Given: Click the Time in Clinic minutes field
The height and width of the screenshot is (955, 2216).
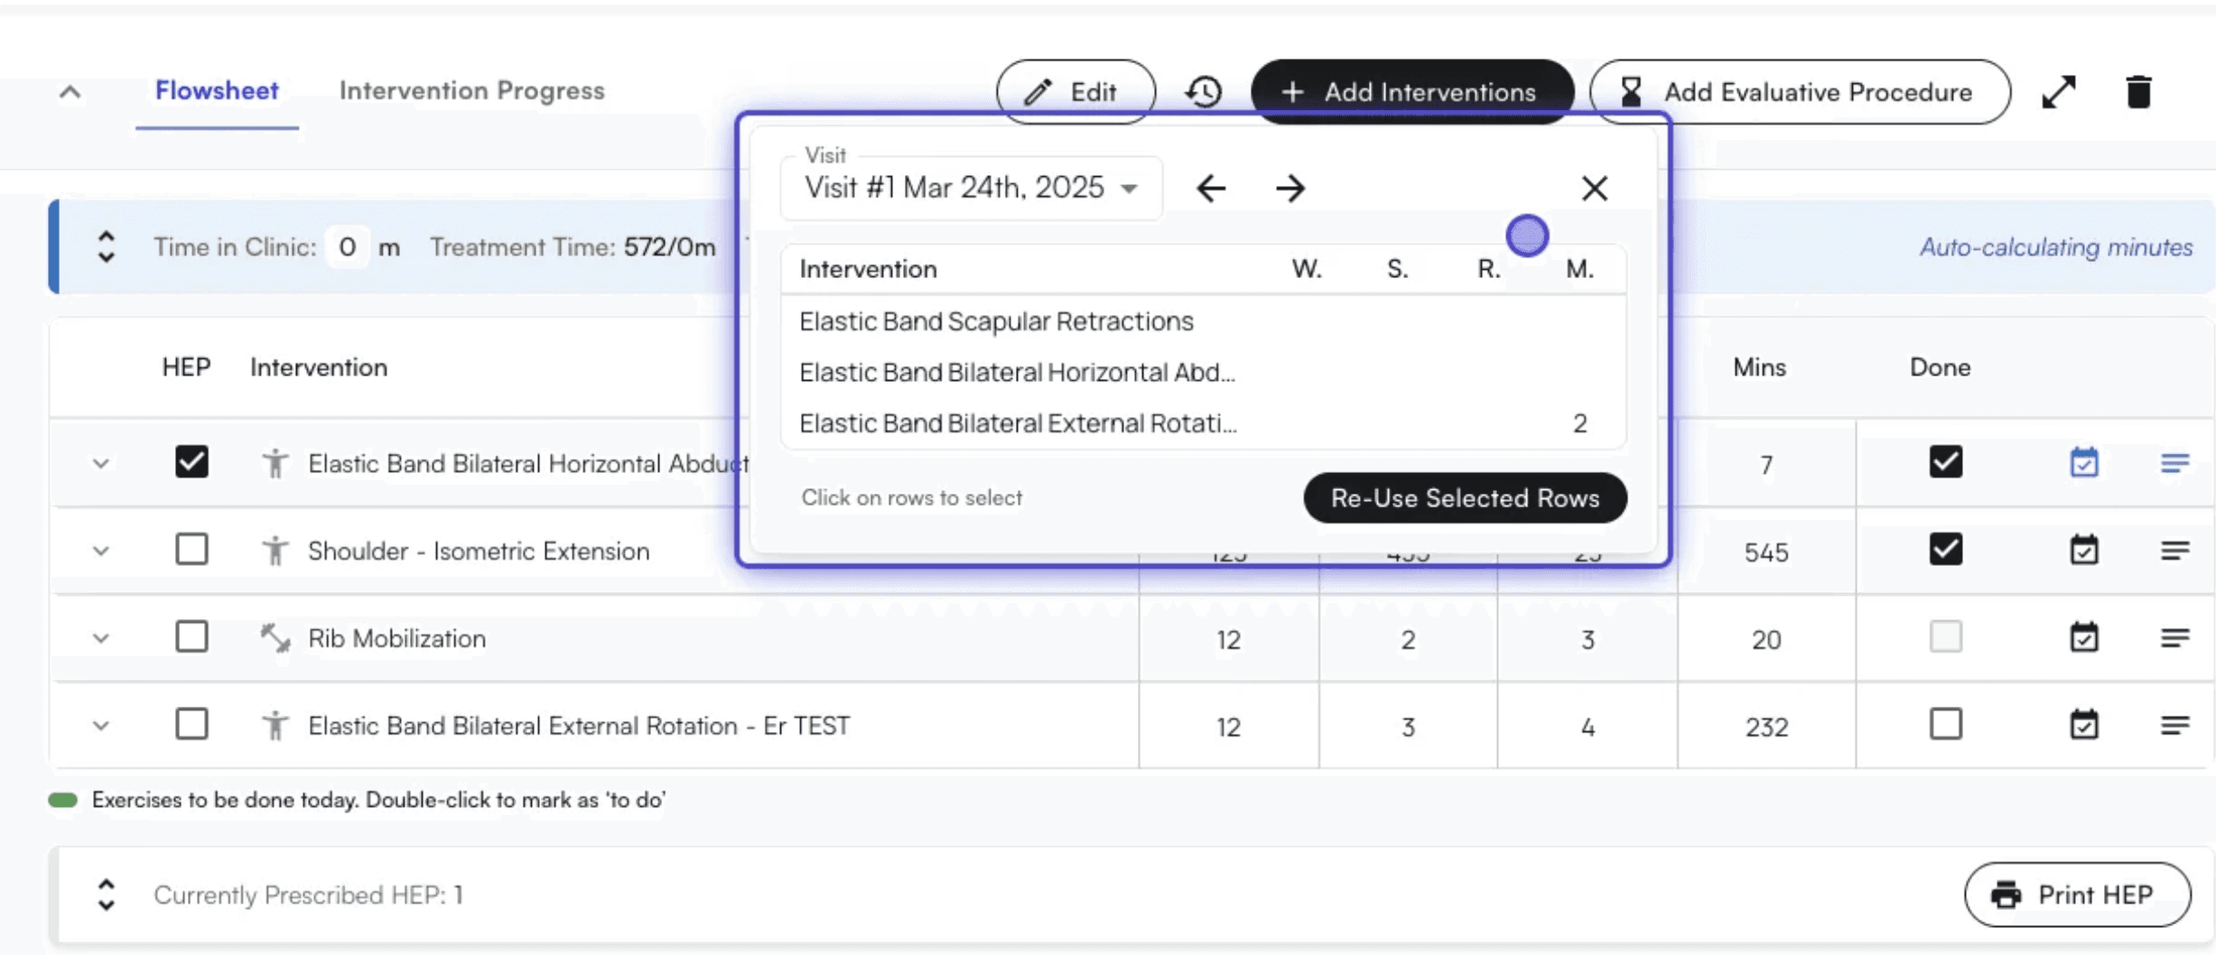Looking at the screenshot, I should click(x=348, y=246).
